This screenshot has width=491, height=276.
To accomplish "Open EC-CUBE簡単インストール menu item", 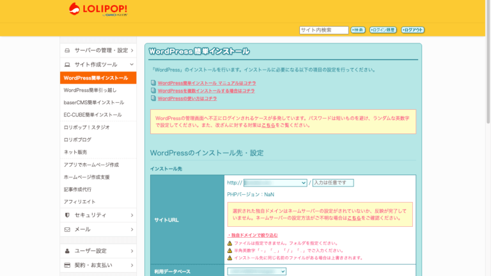I will pyautogui.click(x=98, y=115).
